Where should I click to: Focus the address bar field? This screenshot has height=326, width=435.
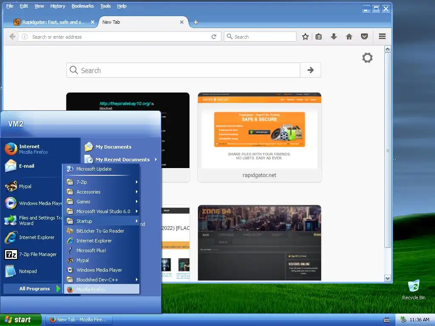[x=119, y=37]
